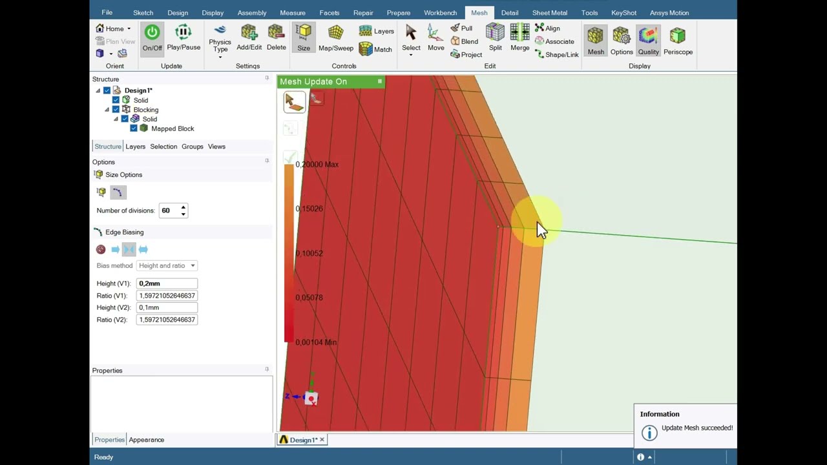This screenshot has height=465, width=827.
Task: Switch to the Sheet Metal ribbon tab
Action: point(550,13)
